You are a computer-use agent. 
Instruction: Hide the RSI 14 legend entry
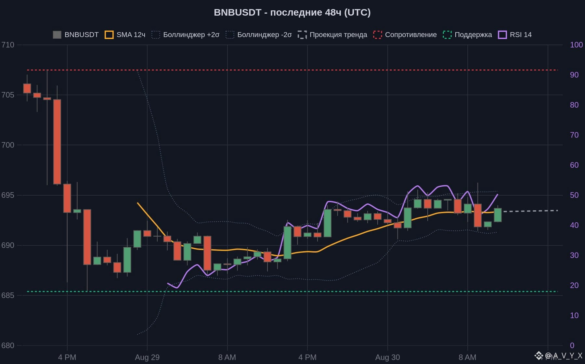(515, 35)
